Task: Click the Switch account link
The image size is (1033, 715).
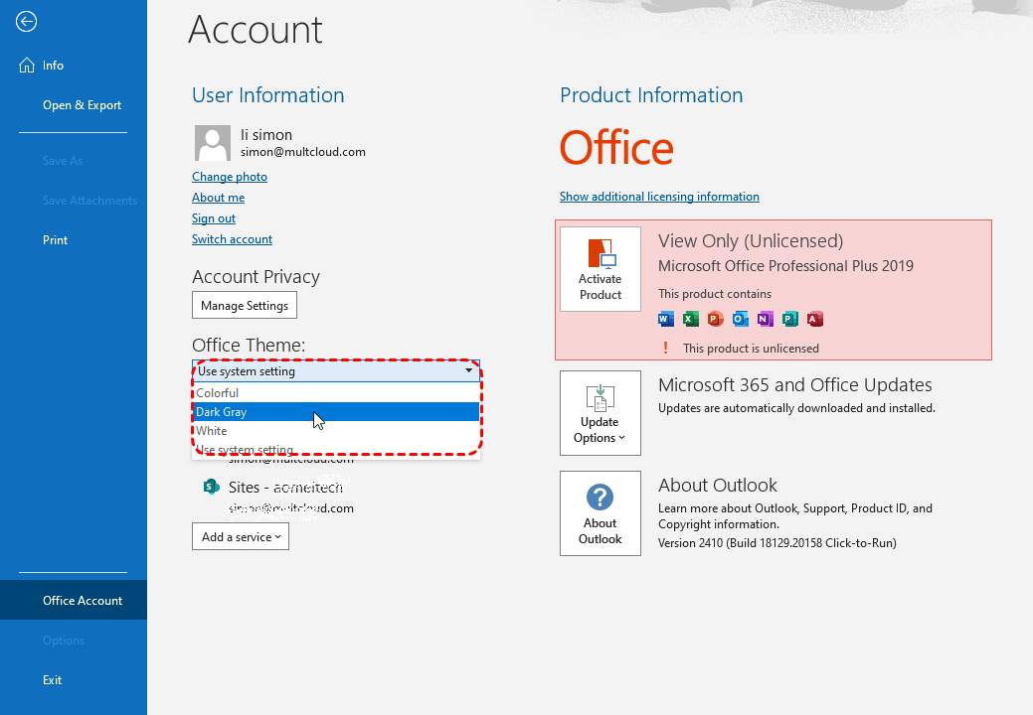Action: [232, 239]
